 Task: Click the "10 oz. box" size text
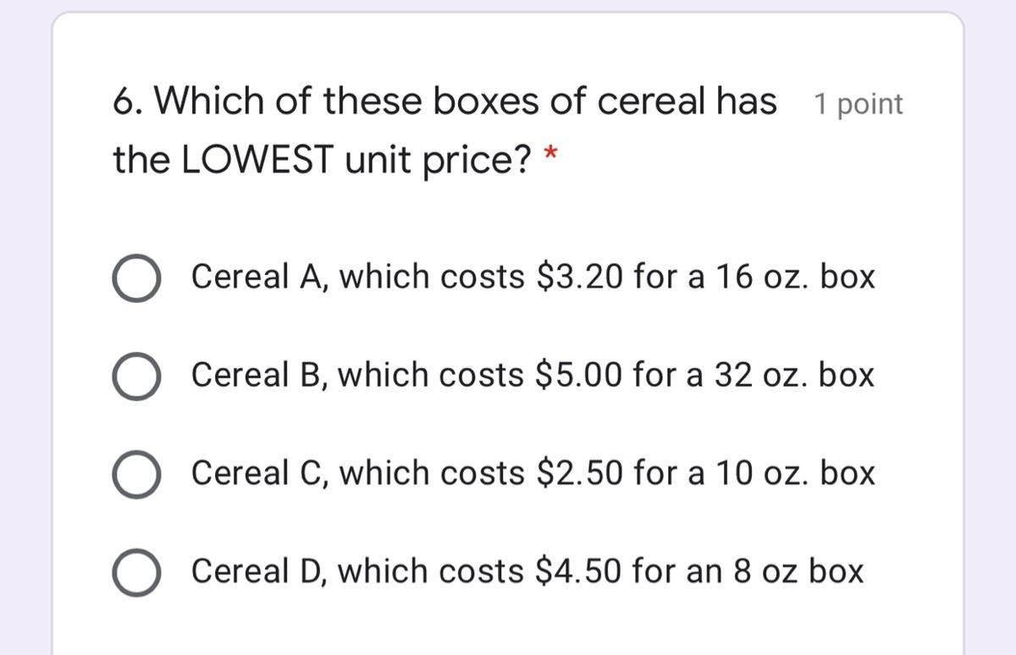795,473
